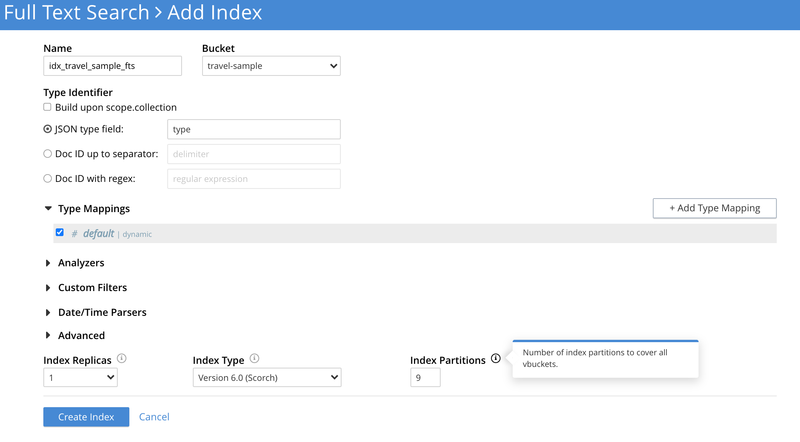Click the hash icon before default mapping
800x442 pixels.
point(75,234)
